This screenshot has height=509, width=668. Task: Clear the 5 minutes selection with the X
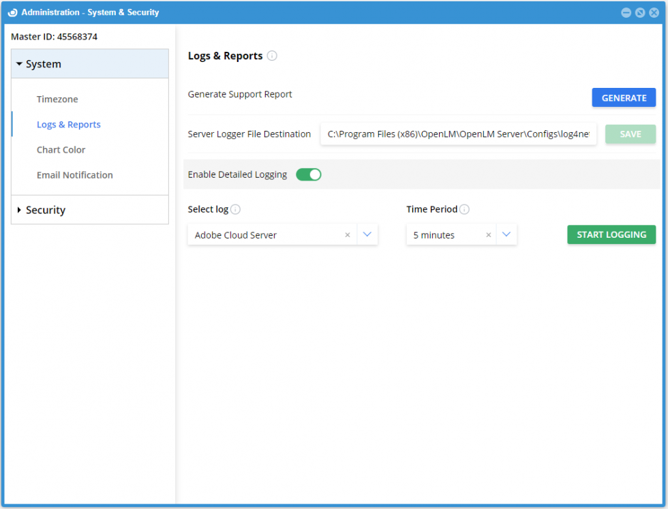(488, 234)
